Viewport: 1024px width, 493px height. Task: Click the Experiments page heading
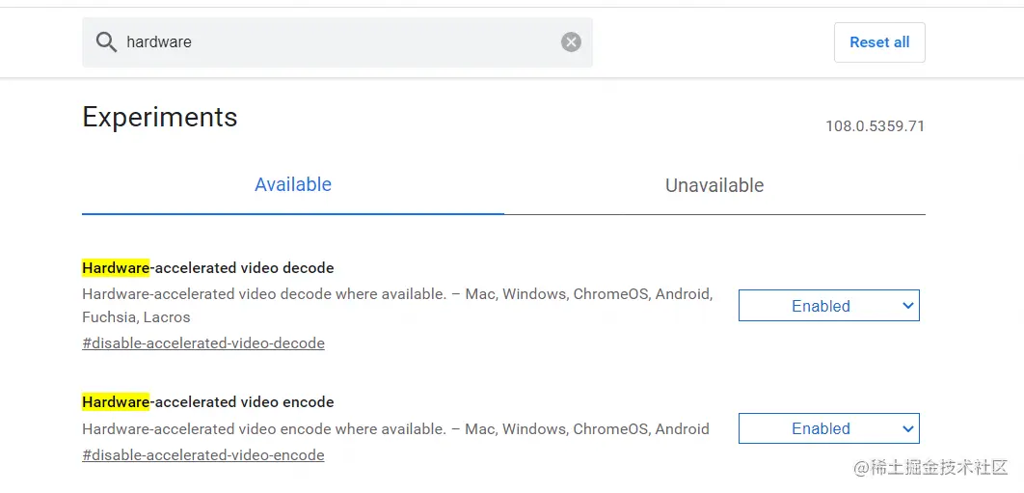[160, 117]
